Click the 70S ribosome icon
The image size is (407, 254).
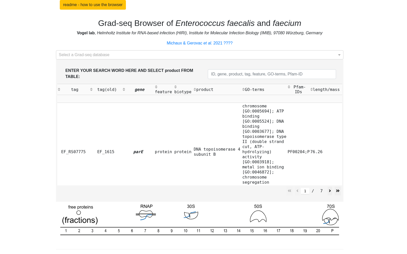330,217
